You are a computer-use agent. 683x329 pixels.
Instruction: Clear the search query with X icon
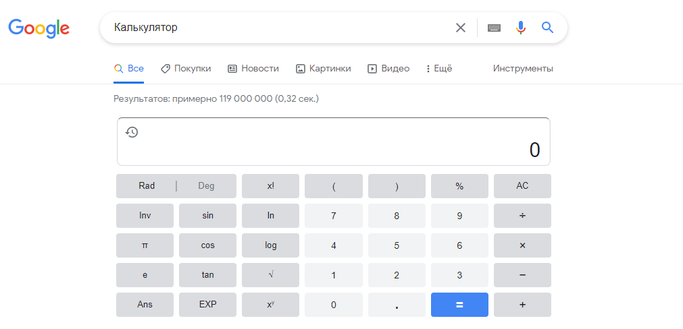coord(461,28)
